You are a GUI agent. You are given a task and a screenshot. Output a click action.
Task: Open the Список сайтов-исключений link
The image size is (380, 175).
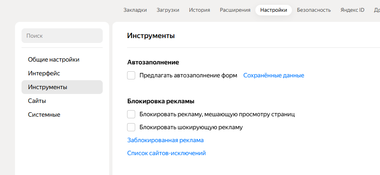click(166, 153)
